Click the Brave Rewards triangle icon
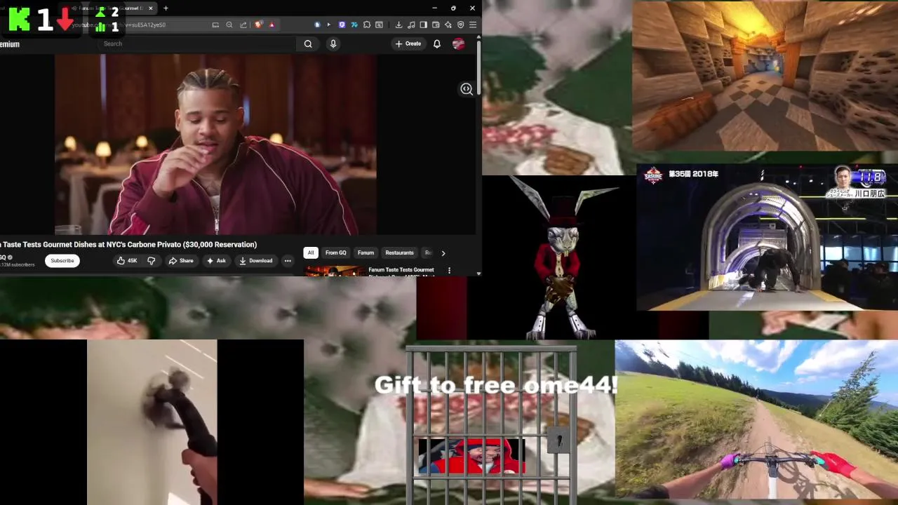 [272, 25]
